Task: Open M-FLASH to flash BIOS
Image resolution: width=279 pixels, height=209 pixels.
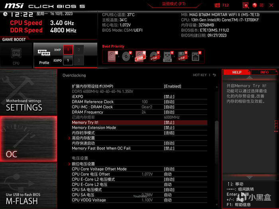Action: click(28, 186)
